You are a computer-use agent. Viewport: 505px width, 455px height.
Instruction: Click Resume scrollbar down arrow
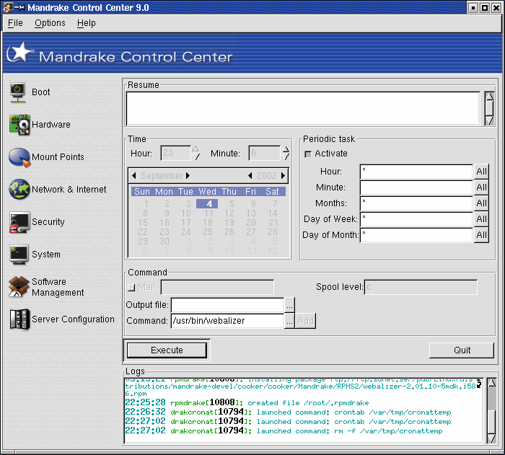pyautogui.click(x=490, y=120)
